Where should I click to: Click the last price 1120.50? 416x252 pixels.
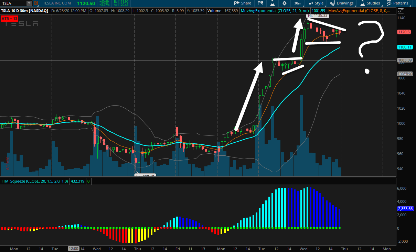86,3
